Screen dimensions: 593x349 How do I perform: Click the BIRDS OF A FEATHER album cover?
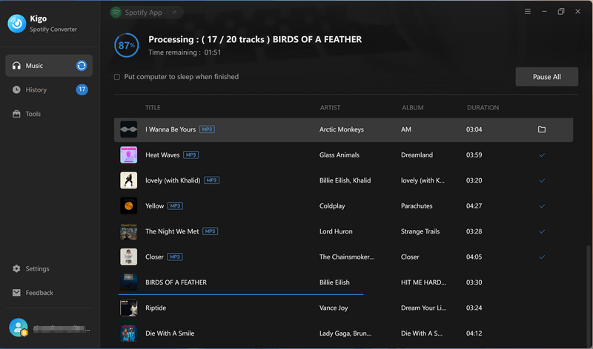tap(128, 282)
